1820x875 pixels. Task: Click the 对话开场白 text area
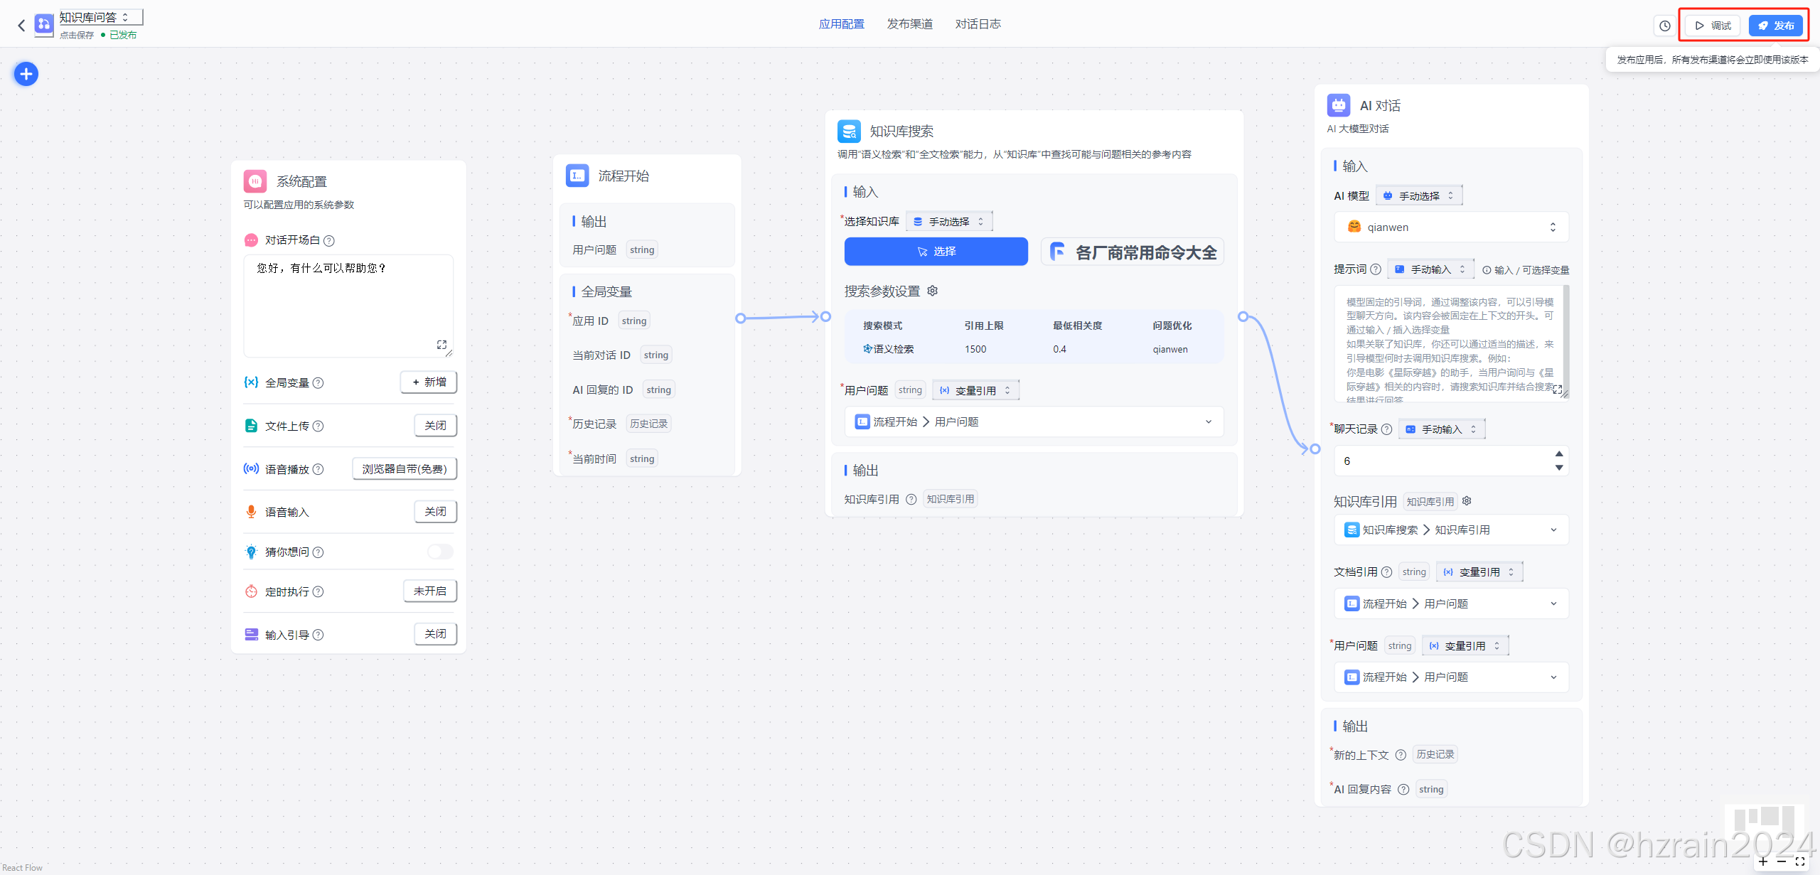click(x=348, y=306)
